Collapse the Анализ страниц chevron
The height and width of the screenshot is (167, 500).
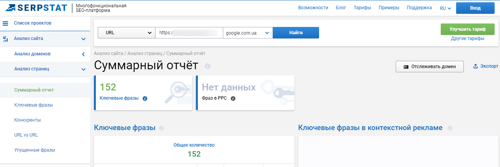pos(83,69)
